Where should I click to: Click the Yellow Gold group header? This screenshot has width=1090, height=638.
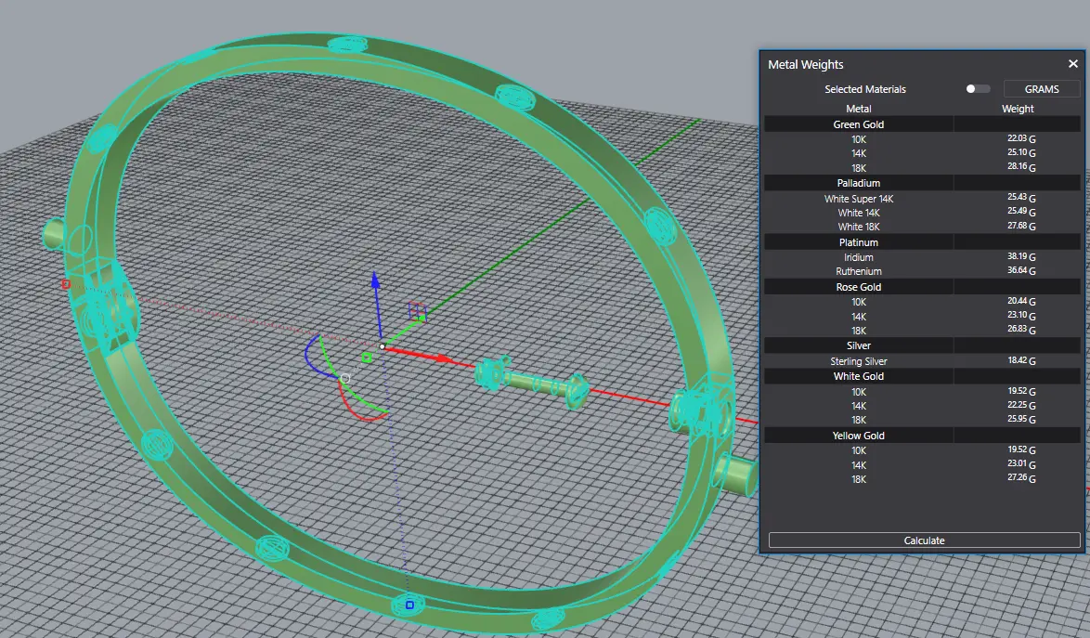(x=859, y=436)
